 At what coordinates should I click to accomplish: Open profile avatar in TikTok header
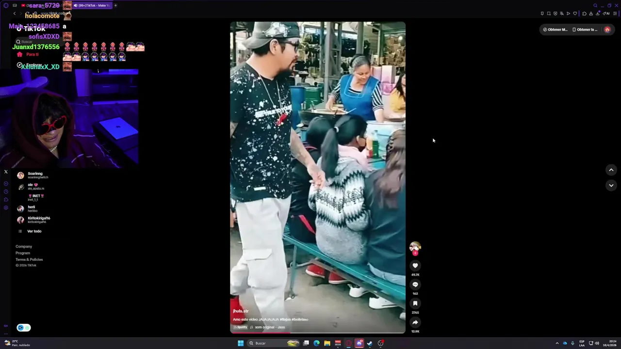(607, 30)
